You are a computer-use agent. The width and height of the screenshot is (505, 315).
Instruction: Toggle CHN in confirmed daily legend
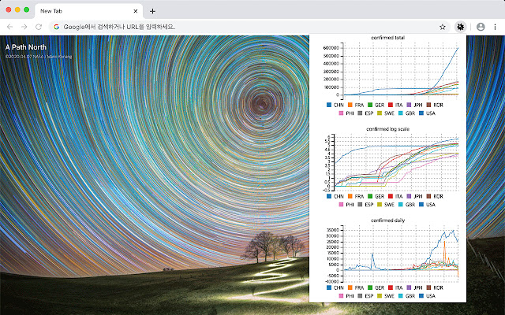[x=335, y=287]
